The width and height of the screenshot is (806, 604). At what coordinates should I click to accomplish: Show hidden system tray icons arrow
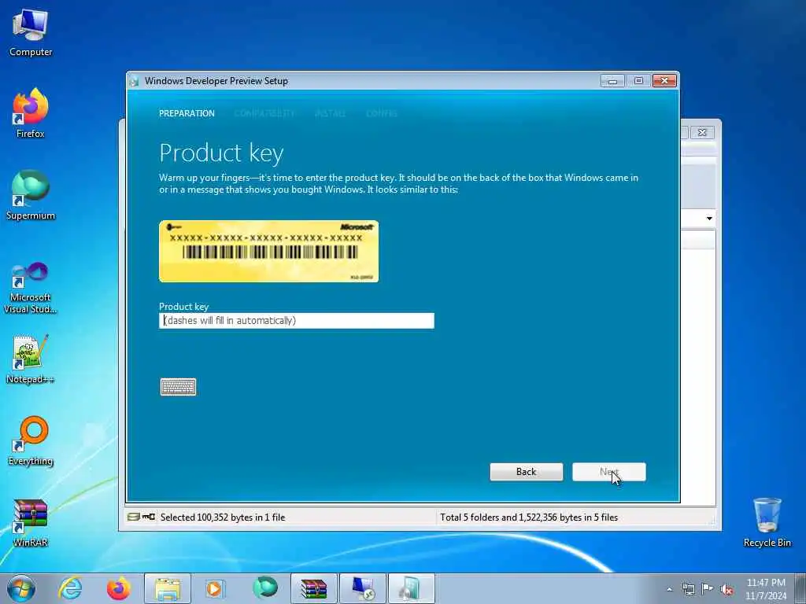click(x=669, y=589)
